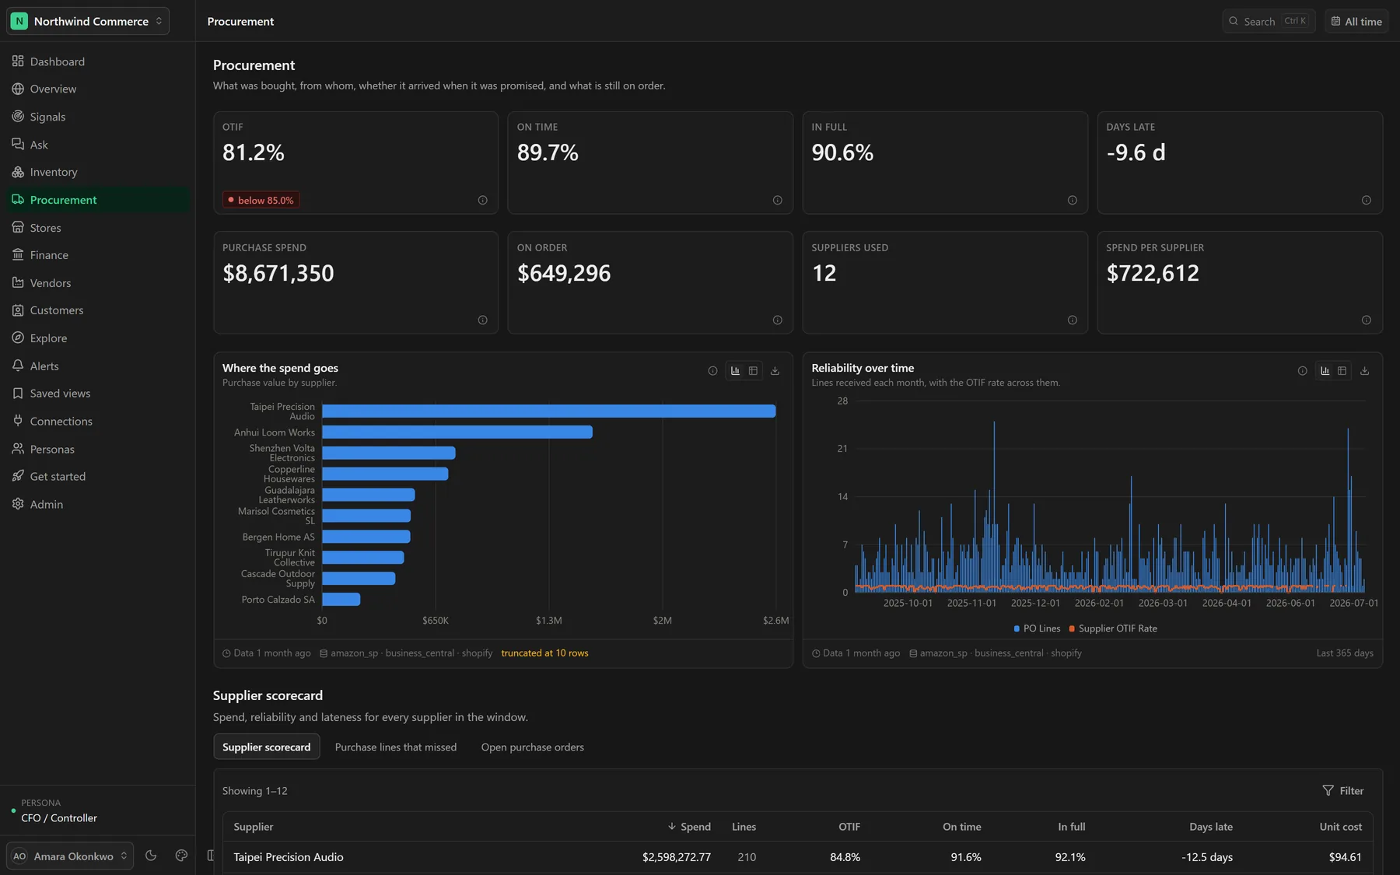Download Reliability over time chart data
The width and height of the screenshot is (1400, 875).
pyautogui.click(x=1364, y=371)
